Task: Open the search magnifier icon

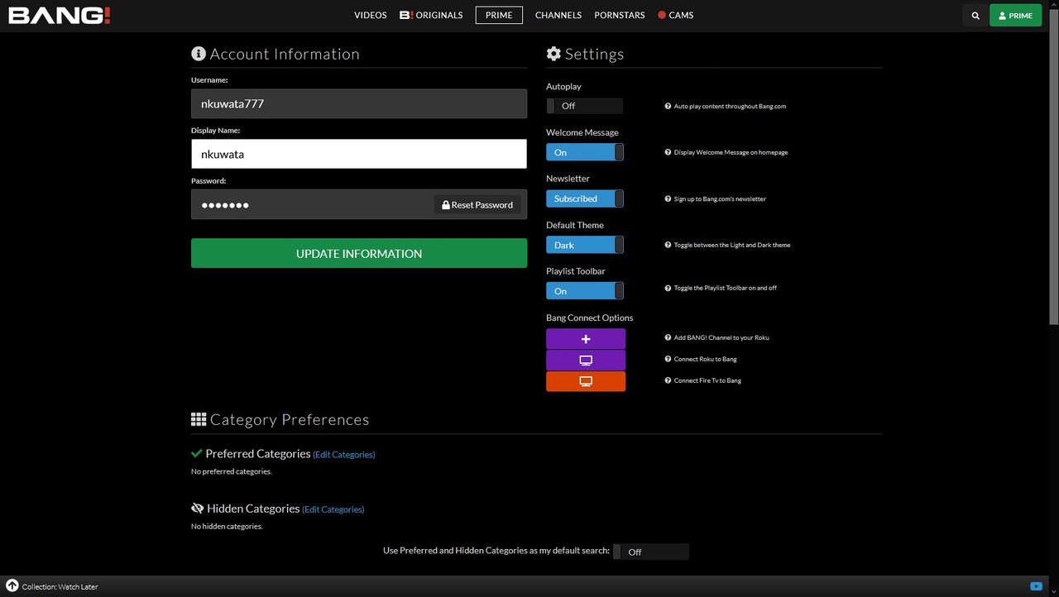Action: (975, 16)
